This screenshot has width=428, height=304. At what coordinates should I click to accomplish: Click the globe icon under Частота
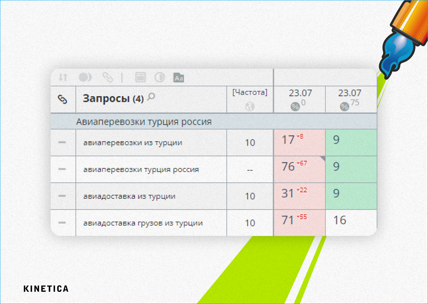click(250, 107)
